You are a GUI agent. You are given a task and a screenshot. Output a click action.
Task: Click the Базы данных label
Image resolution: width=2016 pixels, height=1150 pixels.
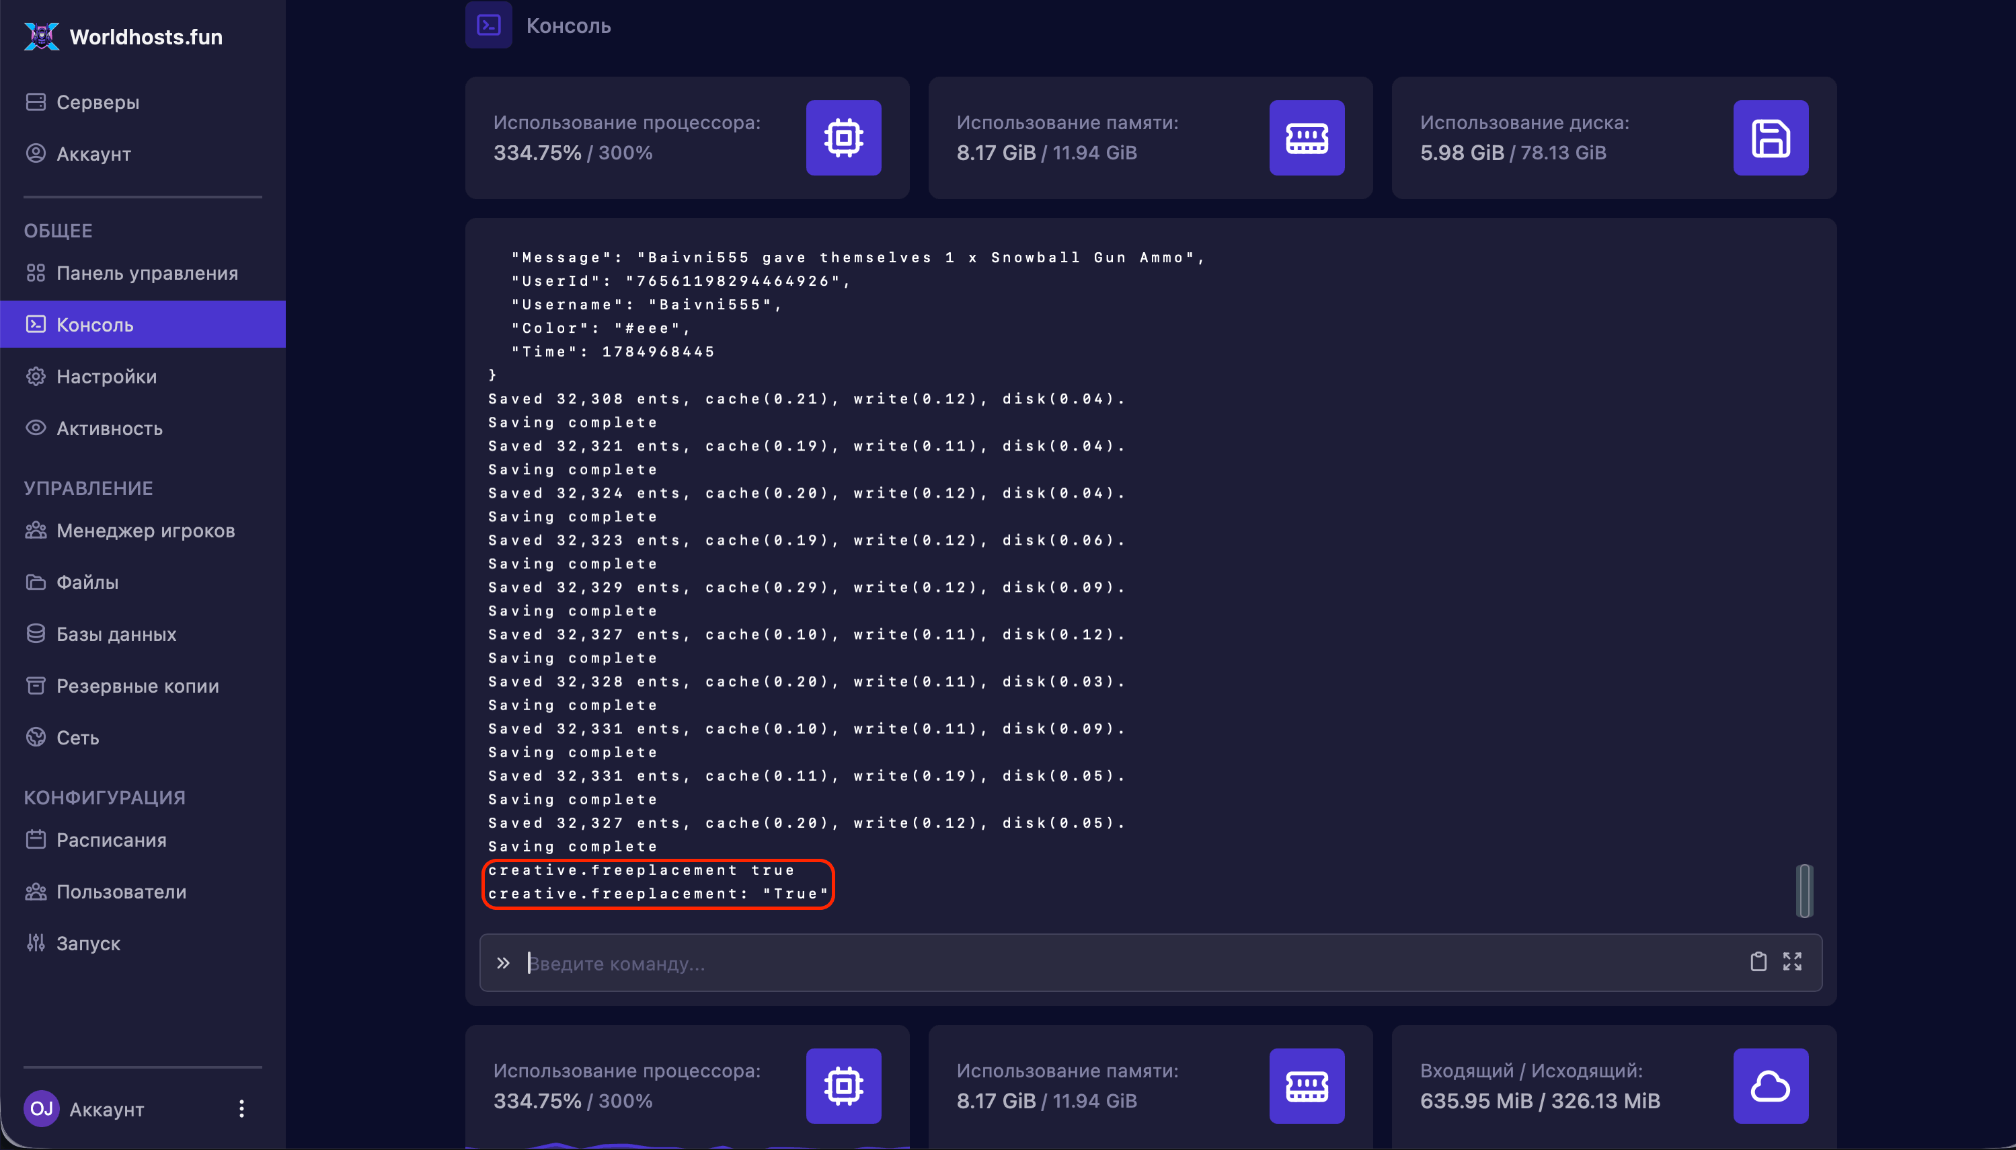pyautogui.click(x=116, y=634)
